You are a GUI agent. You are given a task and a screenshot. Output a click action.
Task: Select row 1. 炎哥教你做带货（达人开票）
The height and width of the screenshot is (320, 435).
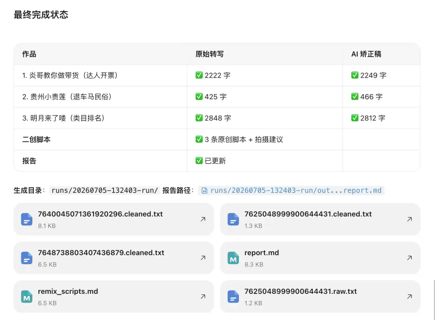point(217,75)
